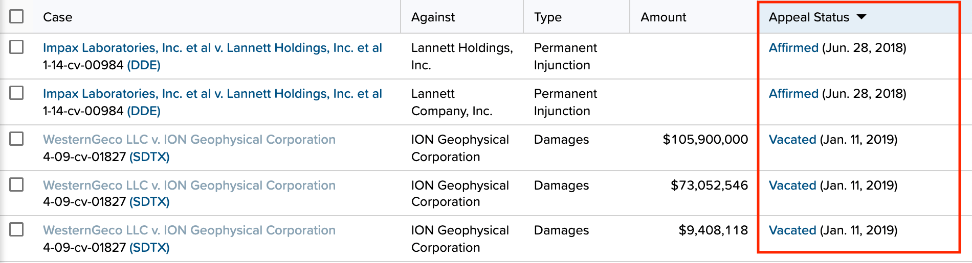This screenshot has width=972, height=263.
Task: Sort by the Type column header
Action: (548, 17)
